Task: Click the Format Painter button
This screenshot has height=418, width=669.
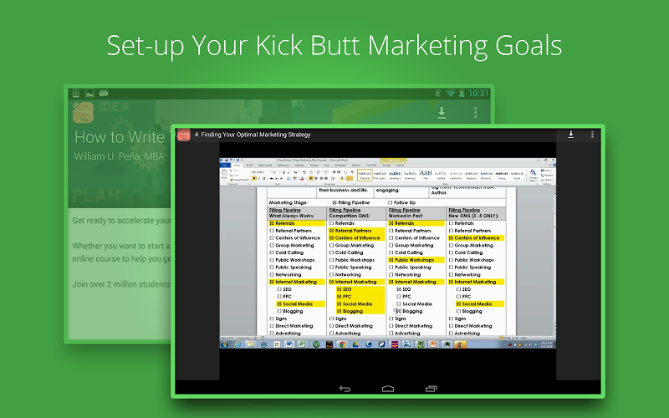Action: pyautogui.click(x=239, y=180)
